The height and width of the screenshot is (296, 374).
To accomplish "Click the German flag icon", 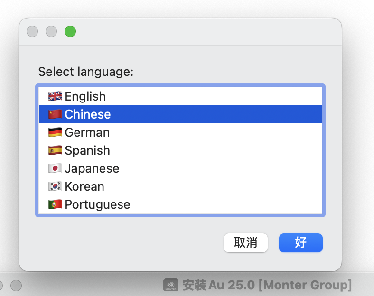I will [55, 132].
